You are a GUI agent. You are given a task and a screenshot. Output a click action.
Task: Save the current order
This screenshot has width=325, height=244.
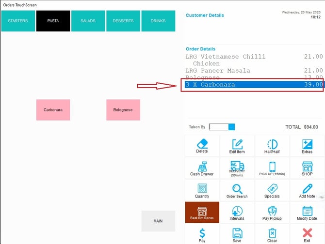[237, 235]
